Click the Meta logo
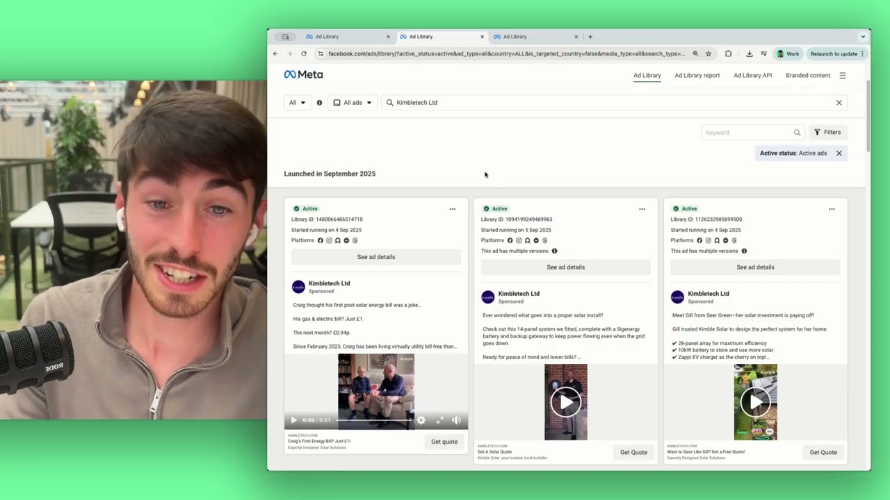The image size is (890, 500). (x=303, y=74)
